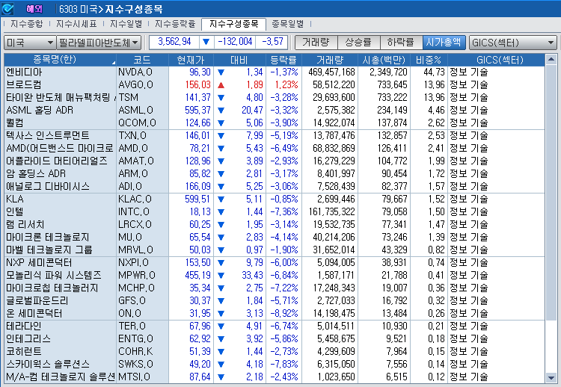Click the blue checkmark logo icon in title bar
The height and width of the screenshot is (387, 561).
[8, 8]
